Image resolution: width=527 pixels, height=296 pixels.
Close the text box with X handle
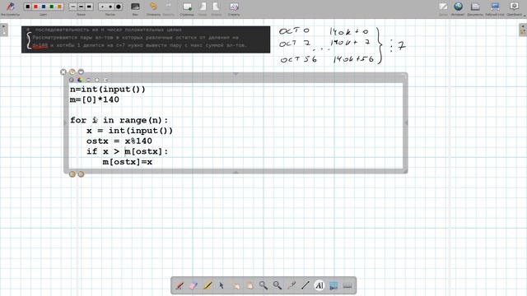pyautogui.click(x=63, y=72)
